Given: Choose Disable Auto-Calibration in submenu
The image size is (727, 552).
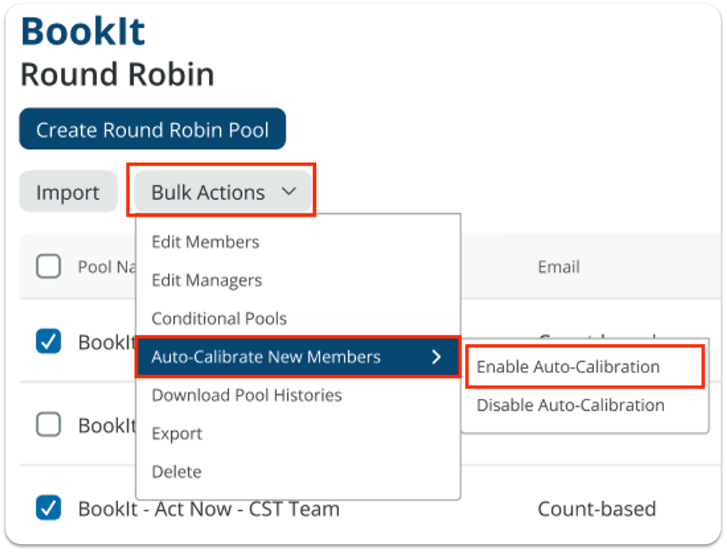Looking at the screenshot, I should point(570,405).
